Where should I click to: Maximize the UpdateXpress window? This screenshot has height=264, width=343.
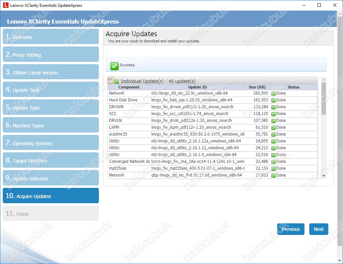[319, 5]
